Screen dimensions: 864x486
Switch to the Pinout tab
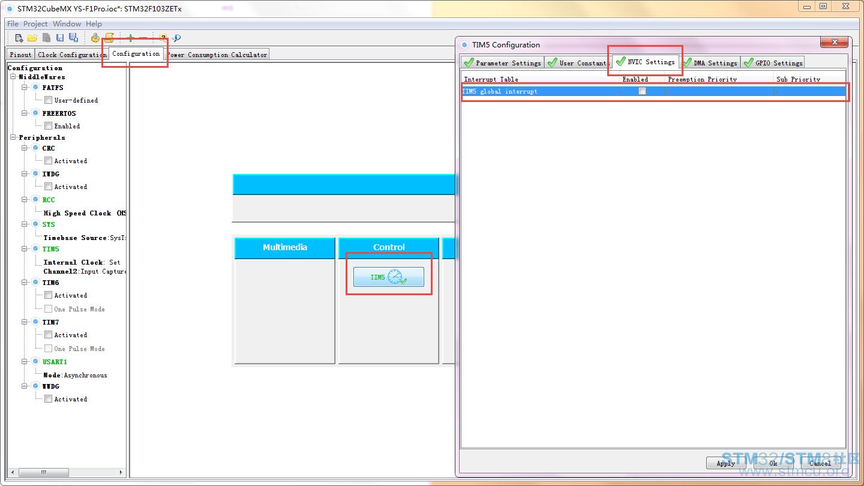pyautogui.click(x=20, y=55)
